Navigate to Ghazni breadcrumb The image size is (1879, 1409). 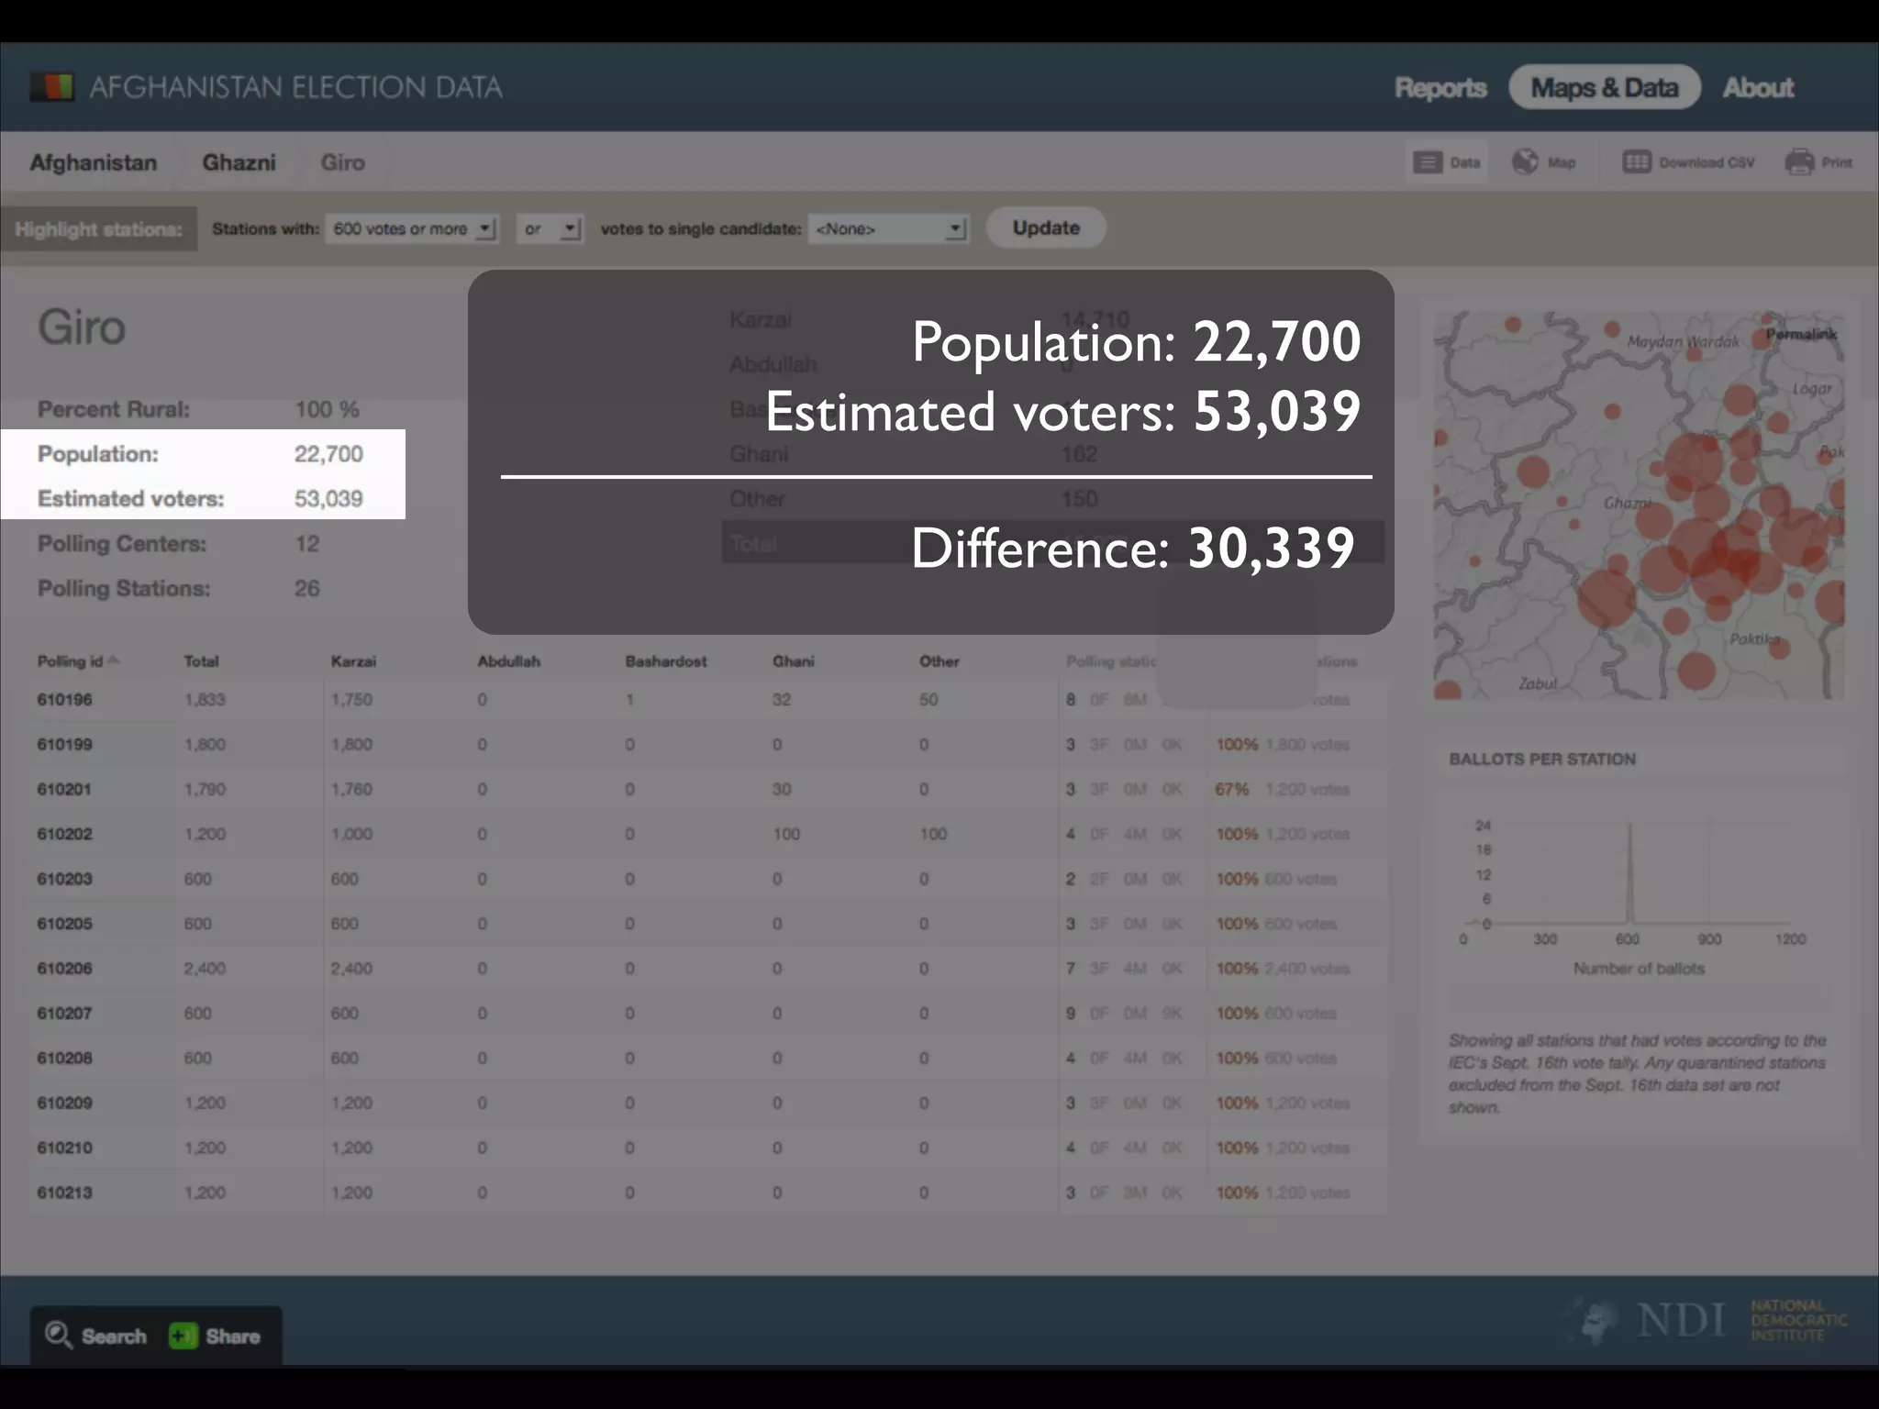[x=239, y=162]
